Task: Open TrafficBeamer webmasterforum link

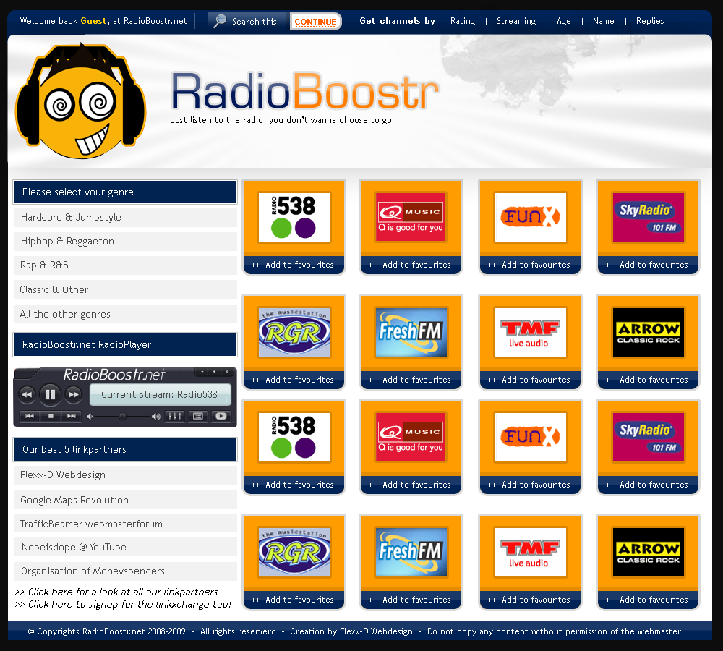Action: [x=125, y=523]
